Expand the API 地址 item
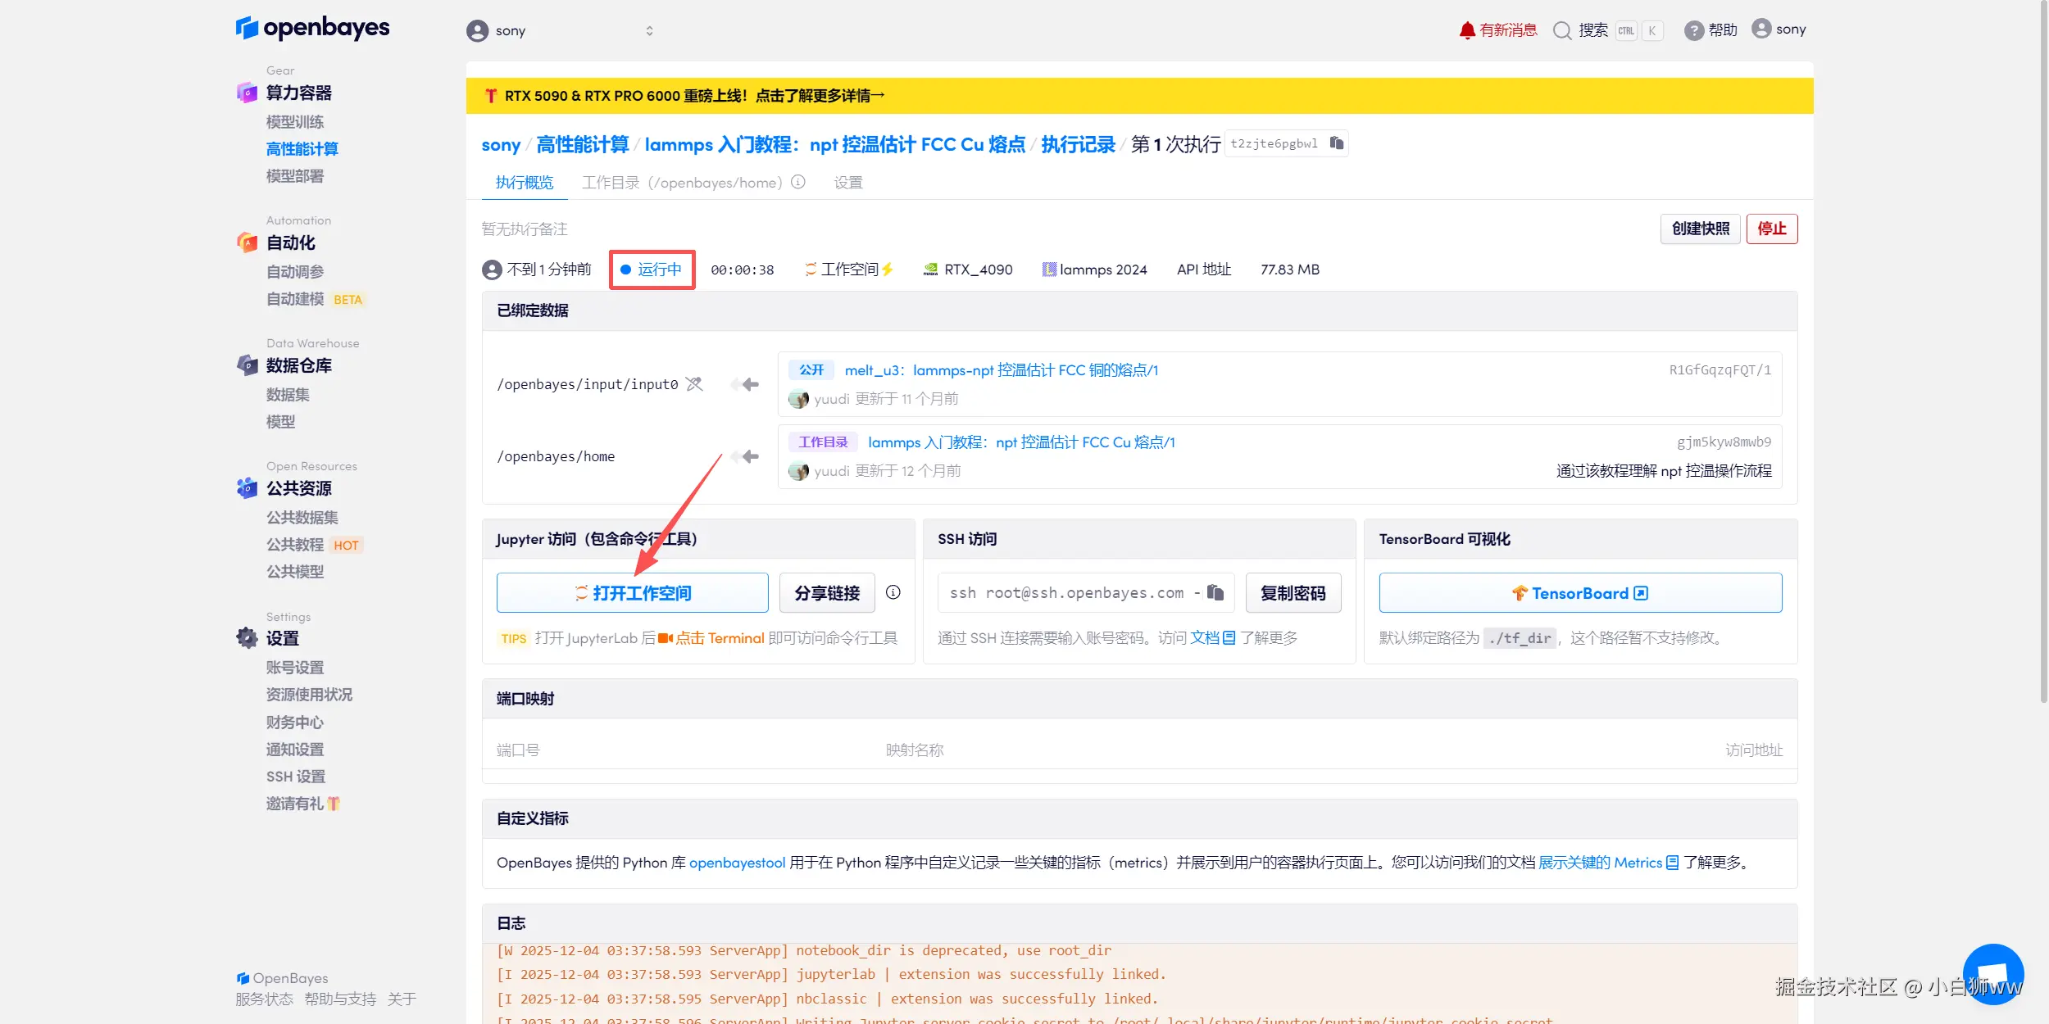The width and height of the screenshot is (2049, 1024). (1203, 270)
